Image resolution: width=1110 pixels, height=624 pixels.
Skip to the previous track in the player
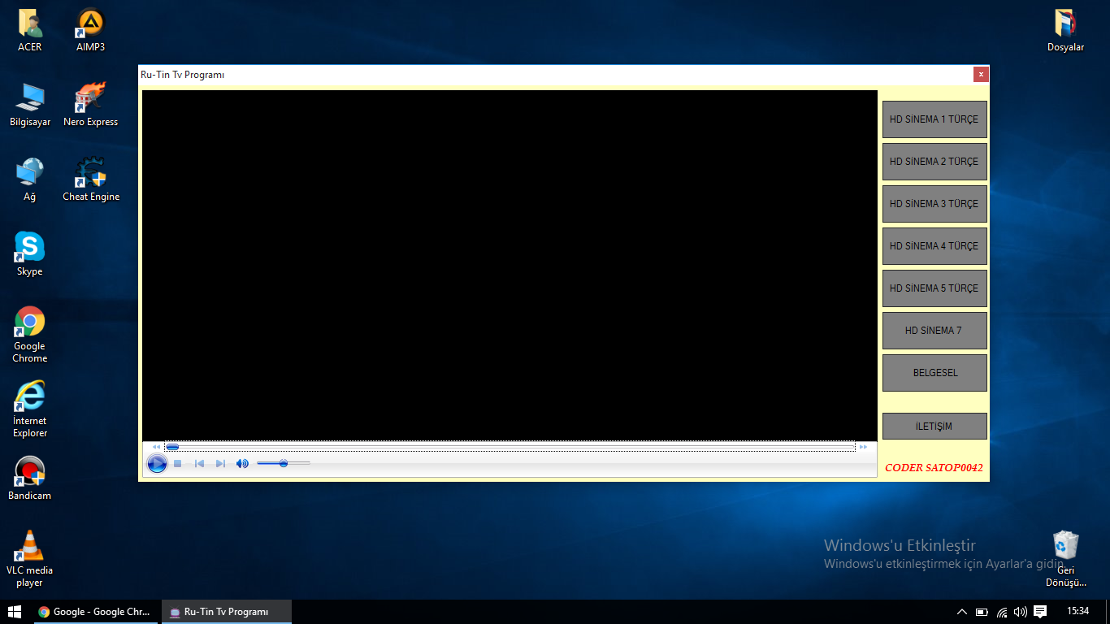199,463
